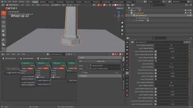Image resolution: width=193 pixels, height=108 pixels.
Task: Open the node editor Add menu
Action: 18,54
